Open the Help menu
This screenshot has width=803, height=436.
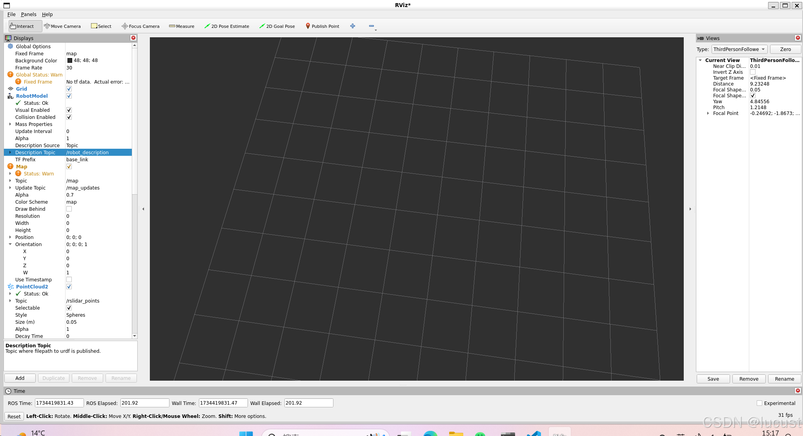point(47,14)
